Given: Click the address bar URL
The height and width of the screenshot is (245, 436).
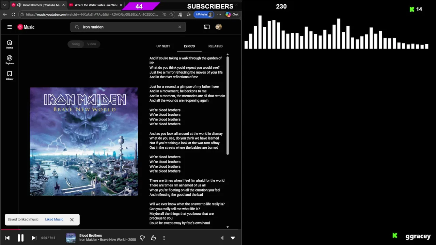Looking at the screenshot, I should click(92, 14).
